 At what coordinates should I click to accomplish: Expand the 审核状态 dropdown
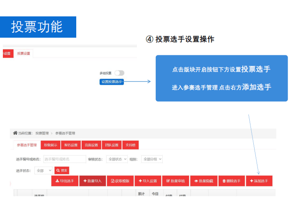coord(117,159)
